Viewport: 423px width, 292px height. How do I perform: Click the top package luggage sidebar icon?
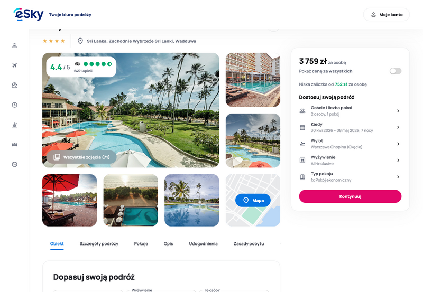tap(15, 45)
